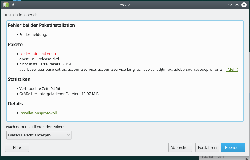Click the Beenden button

(233, 147)
